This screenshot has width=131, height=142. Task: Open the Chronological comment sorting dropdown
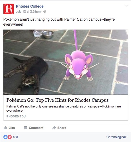point(117,137)
